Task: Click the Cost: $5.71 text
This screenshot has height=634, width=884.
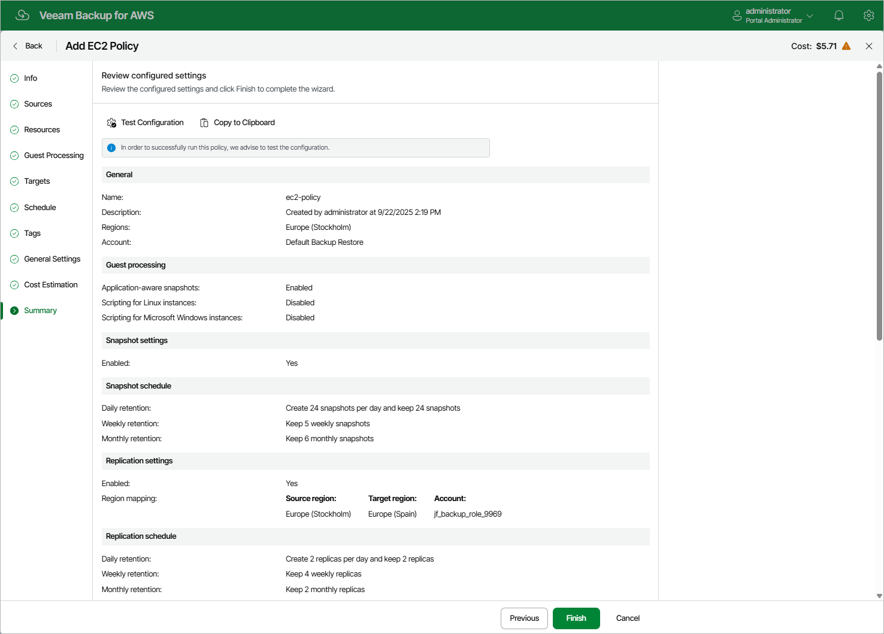Action: 814,46
